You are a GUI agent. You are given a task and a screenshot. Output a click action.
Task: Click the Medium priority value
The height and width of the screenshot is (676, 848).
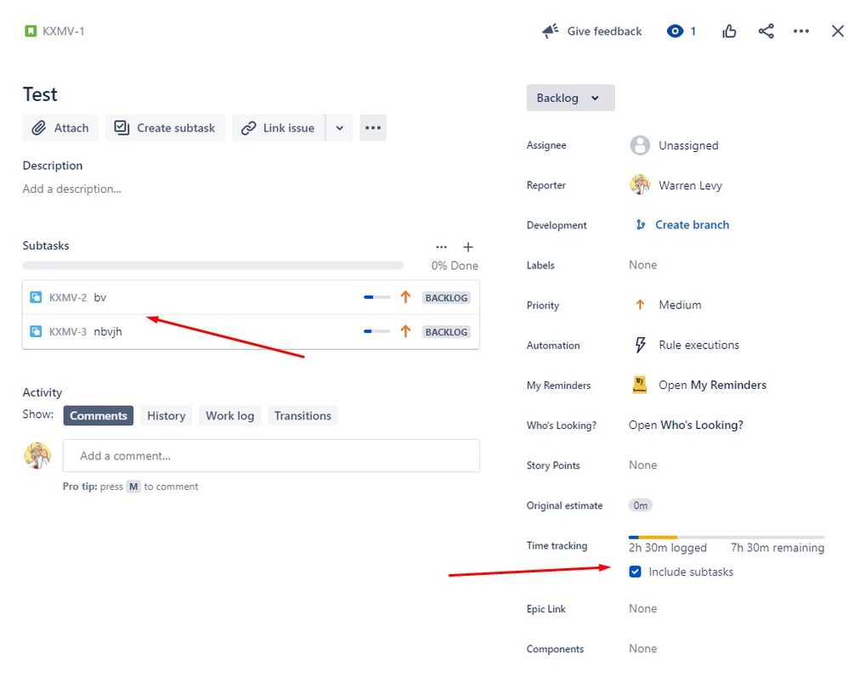[x=680, y=305]
